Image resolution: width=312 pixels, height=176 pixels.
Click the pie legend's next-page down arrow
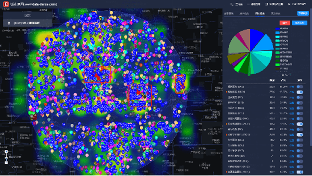pyautogui.click(x=290, y=75)
